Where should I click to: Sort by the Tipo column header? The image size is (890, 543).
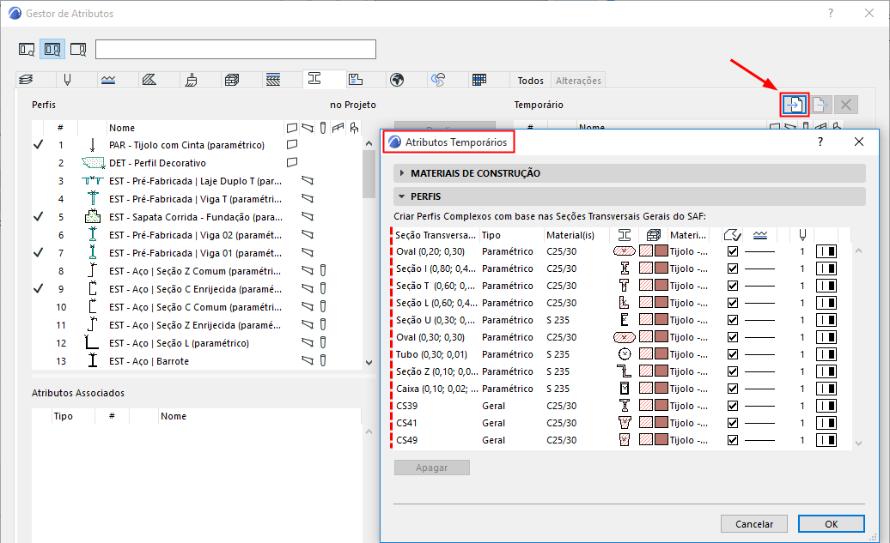[491, 235]
